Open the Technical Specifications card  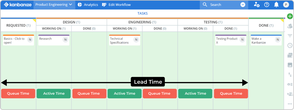coord(124,40)
